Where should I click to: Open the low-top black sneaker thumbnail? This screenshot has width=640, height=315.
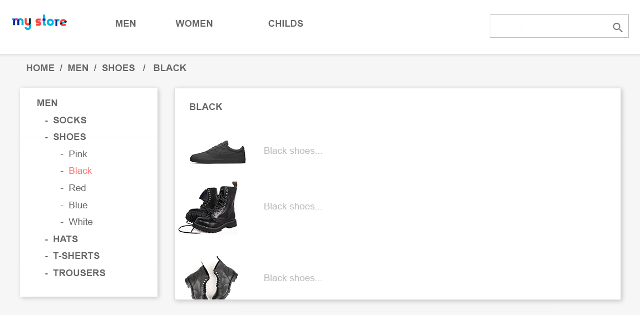point(217,152)
